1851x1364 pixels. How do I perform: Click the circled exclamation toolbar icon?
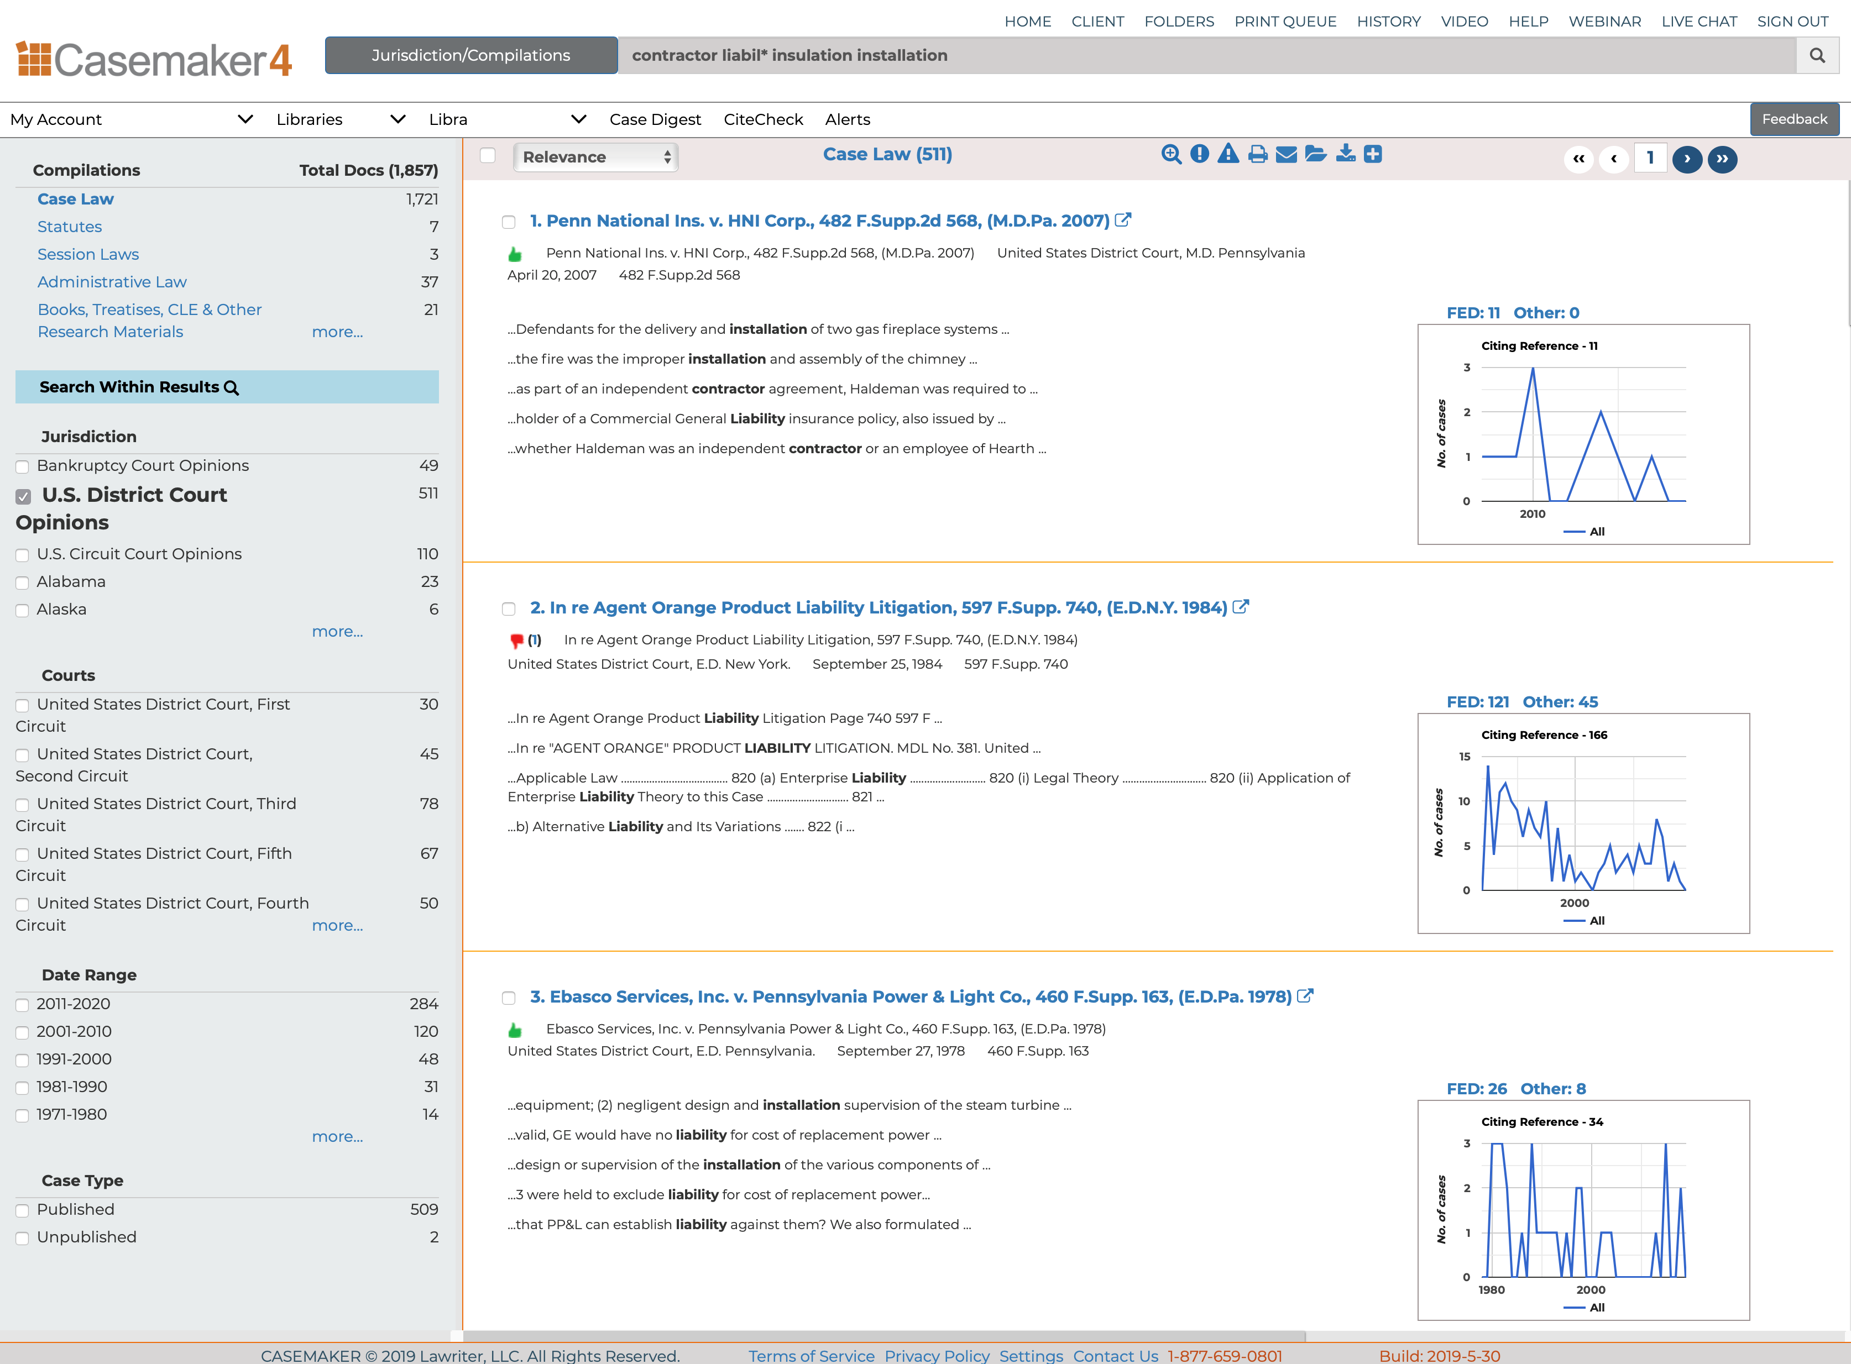coord(1199,154)
